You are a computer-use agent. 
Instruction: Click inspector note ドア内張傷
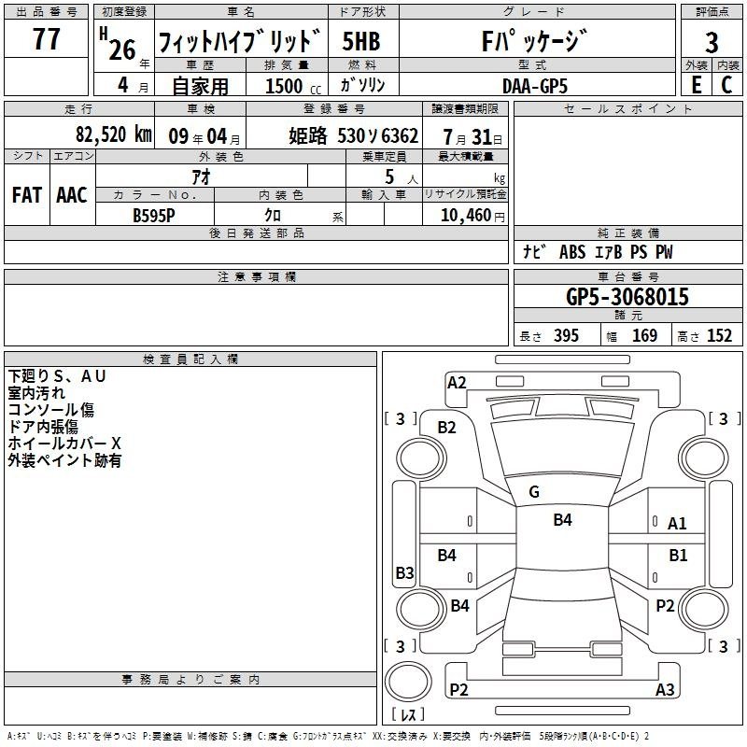click(x=43, y=427)
